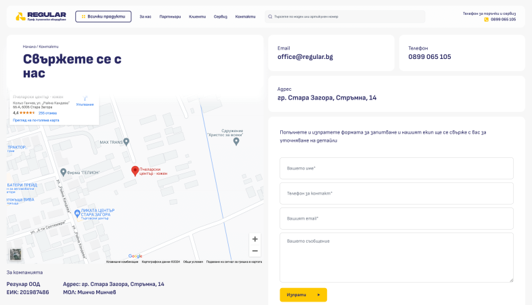Click the office@regular.bg email address

(x=305, y=57)
